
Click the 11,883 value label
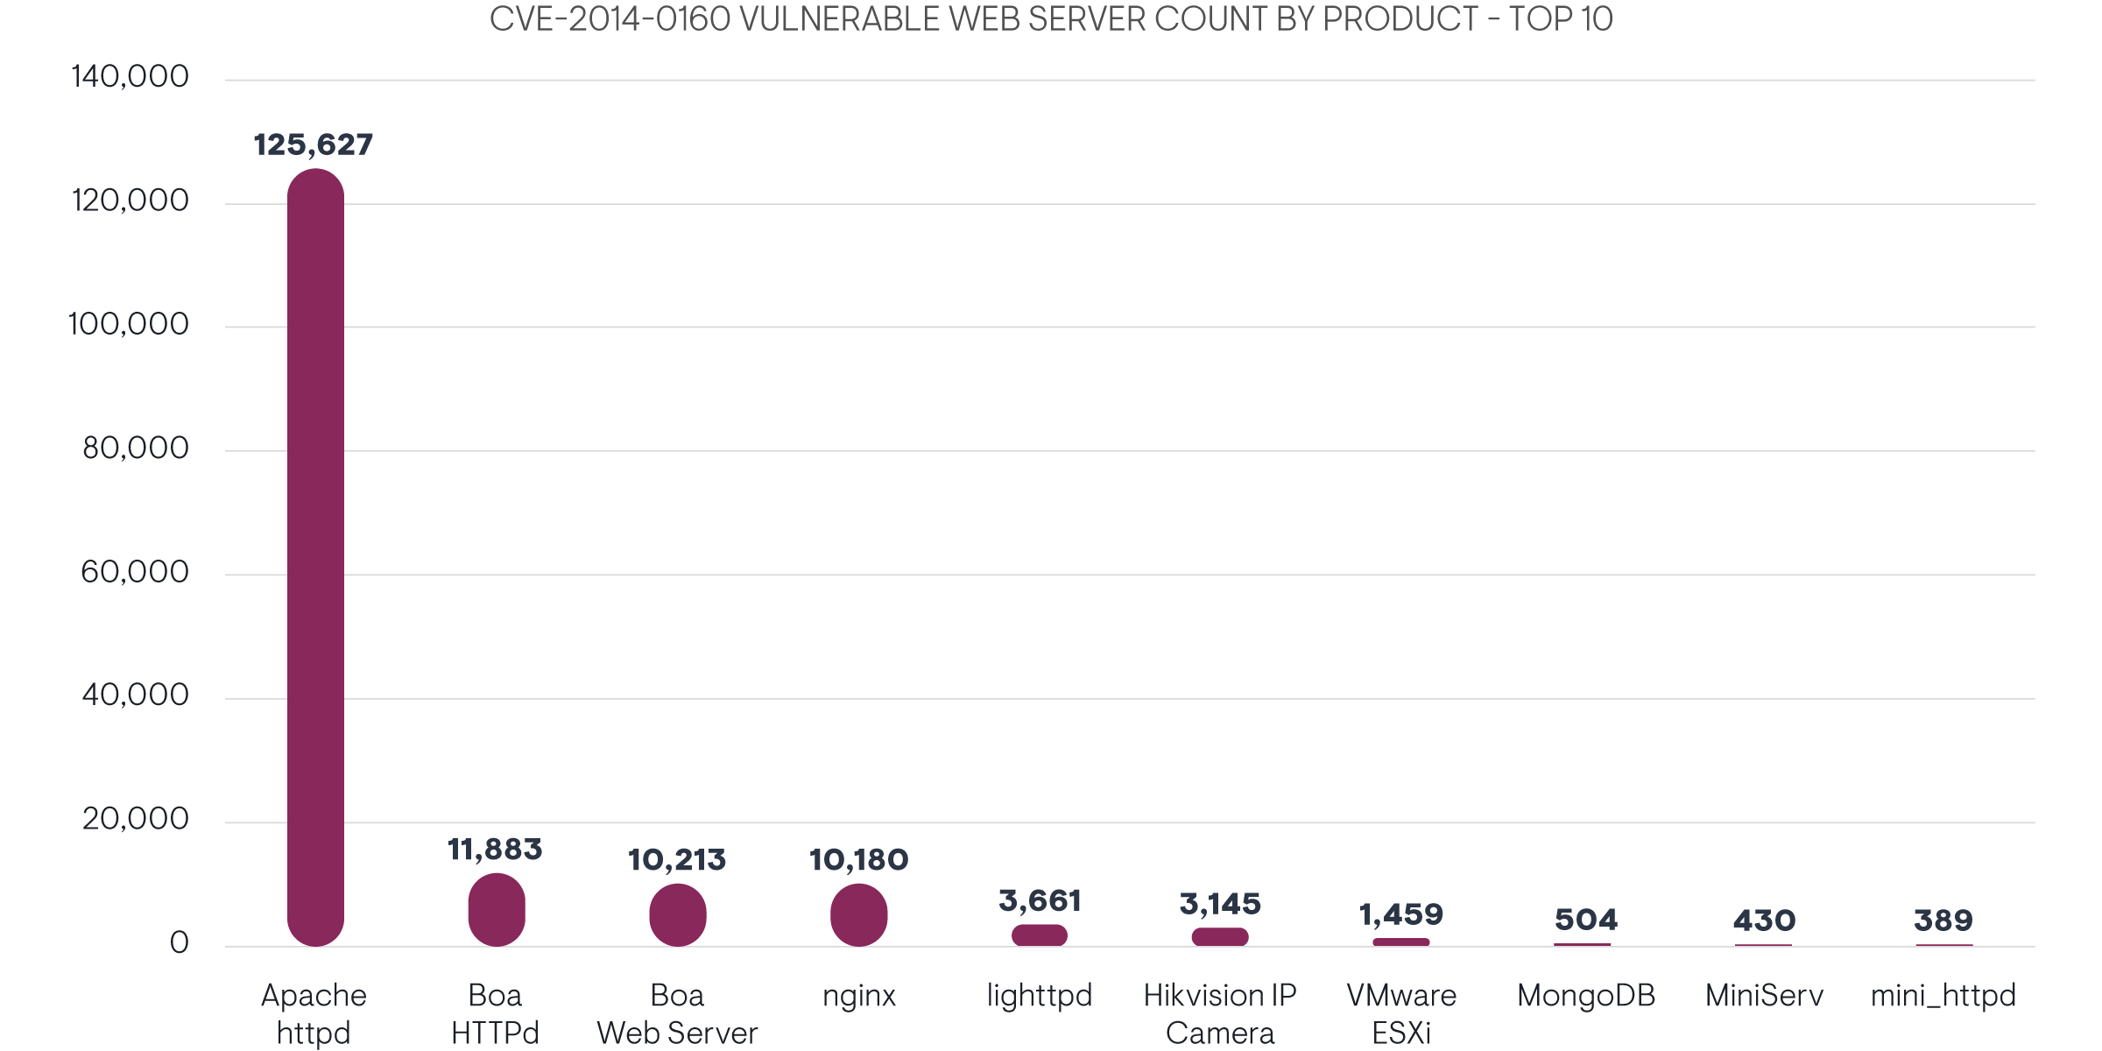coord(495,849)
